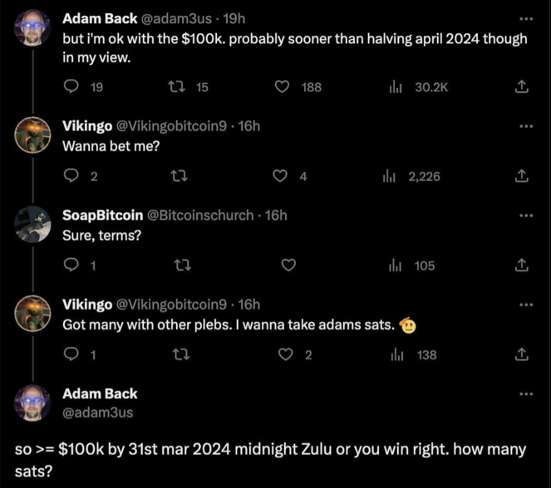Like SoapBitcoin's "Sure, terms?" reply
The height and width of the screenshot is (488, 551).
click(x=288, y=266)
